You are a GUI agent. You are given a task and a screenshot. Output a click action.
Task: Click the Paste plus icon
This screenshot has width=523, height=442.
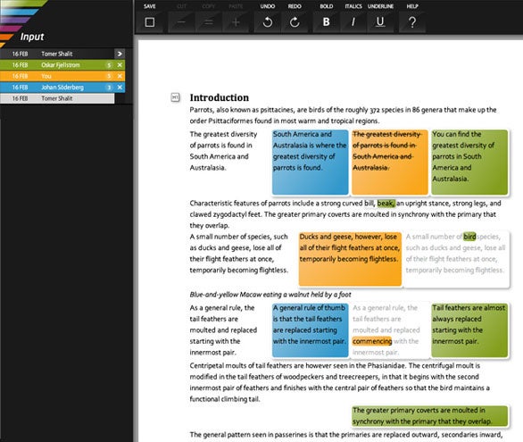click(236, 22)
